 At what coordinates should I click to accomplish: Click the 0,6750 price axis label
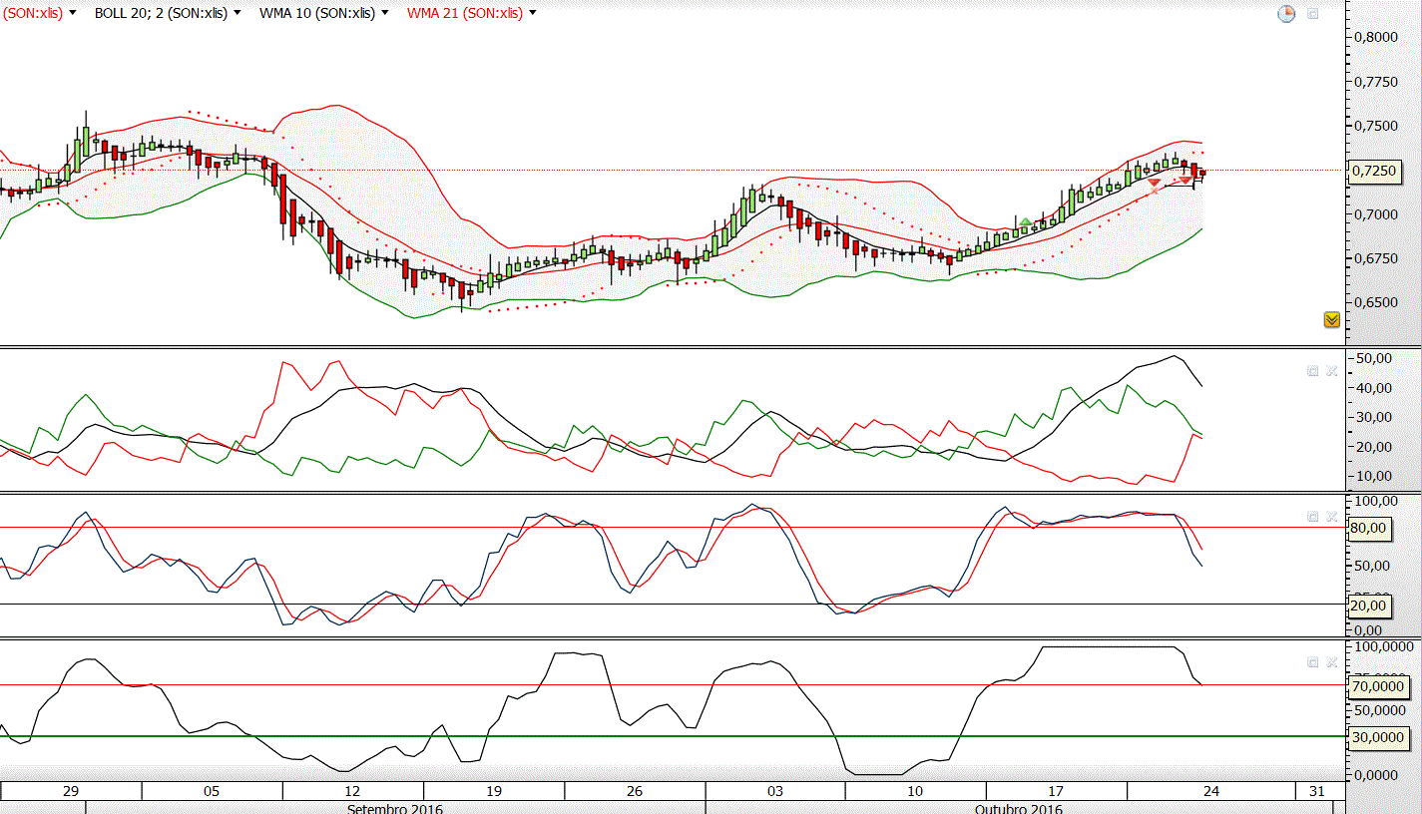(1376, 258)
